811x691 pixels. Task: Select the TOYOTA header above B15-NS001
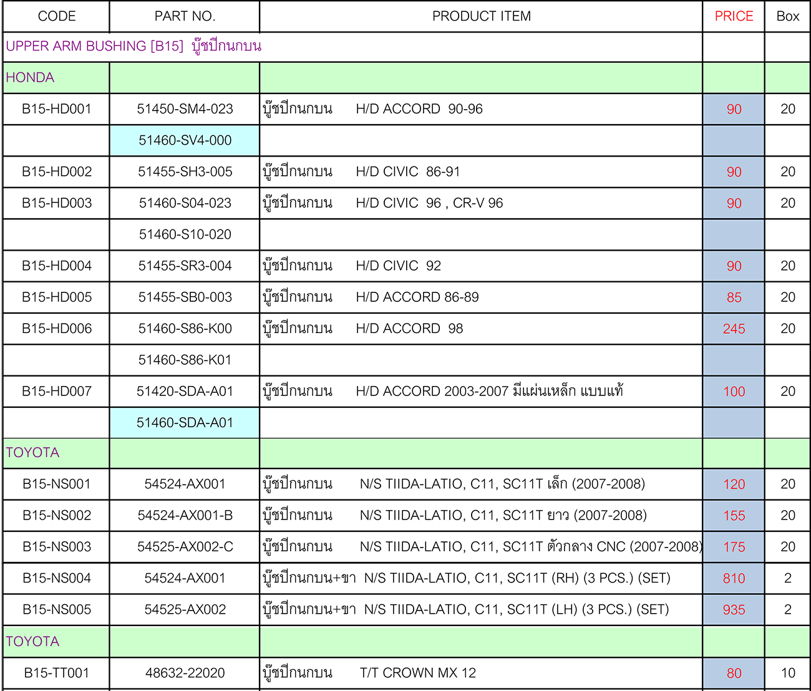[x=57, y=453]
